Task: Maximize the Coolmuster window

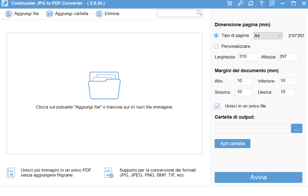Action: pyautogui.click(x=293, y=3)
